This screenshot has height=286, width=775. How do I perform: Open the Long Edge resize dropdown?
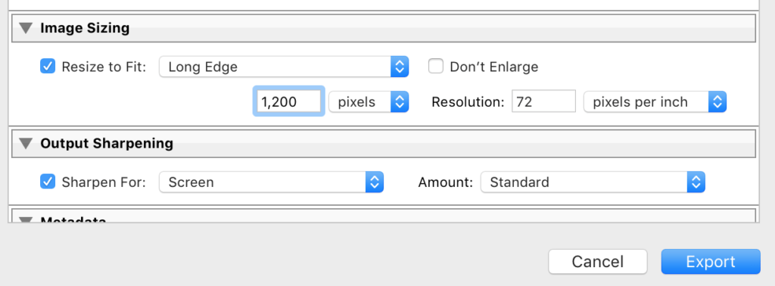pos(284,67)
